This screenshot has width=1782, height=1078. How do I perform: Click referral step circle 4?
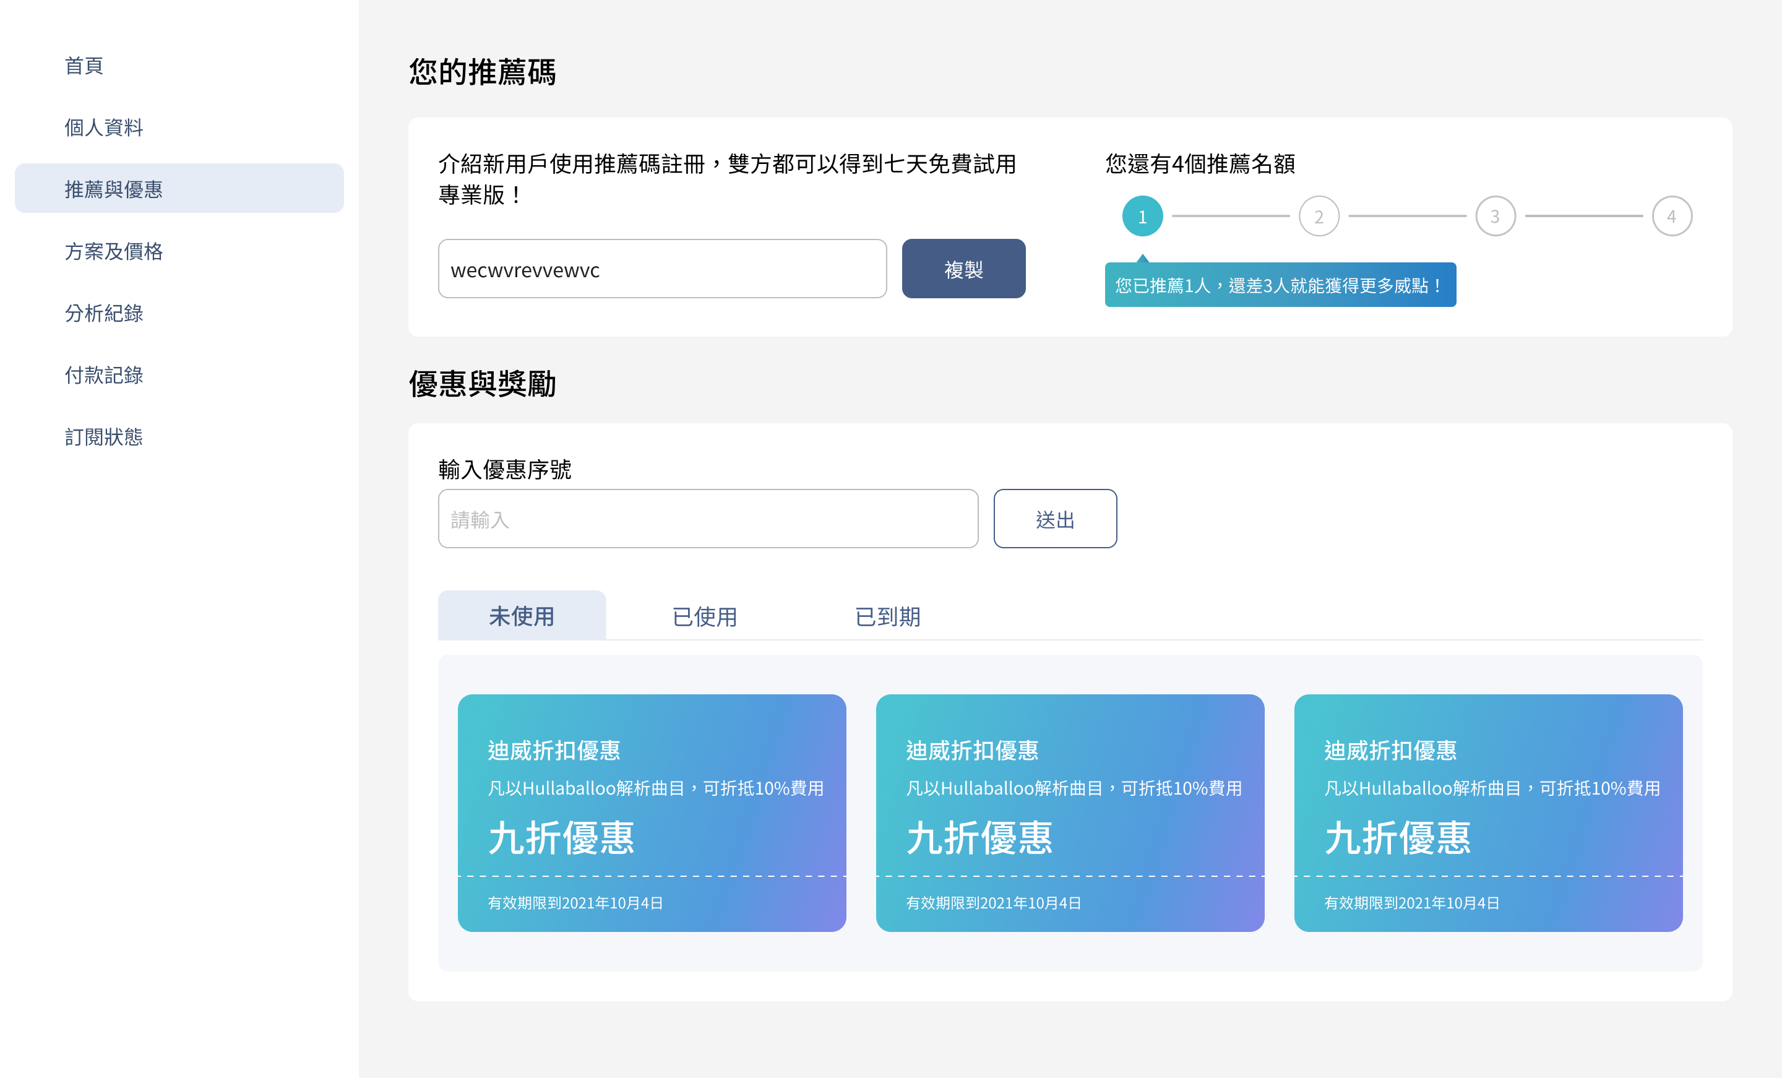click(x=1672, y=217)
